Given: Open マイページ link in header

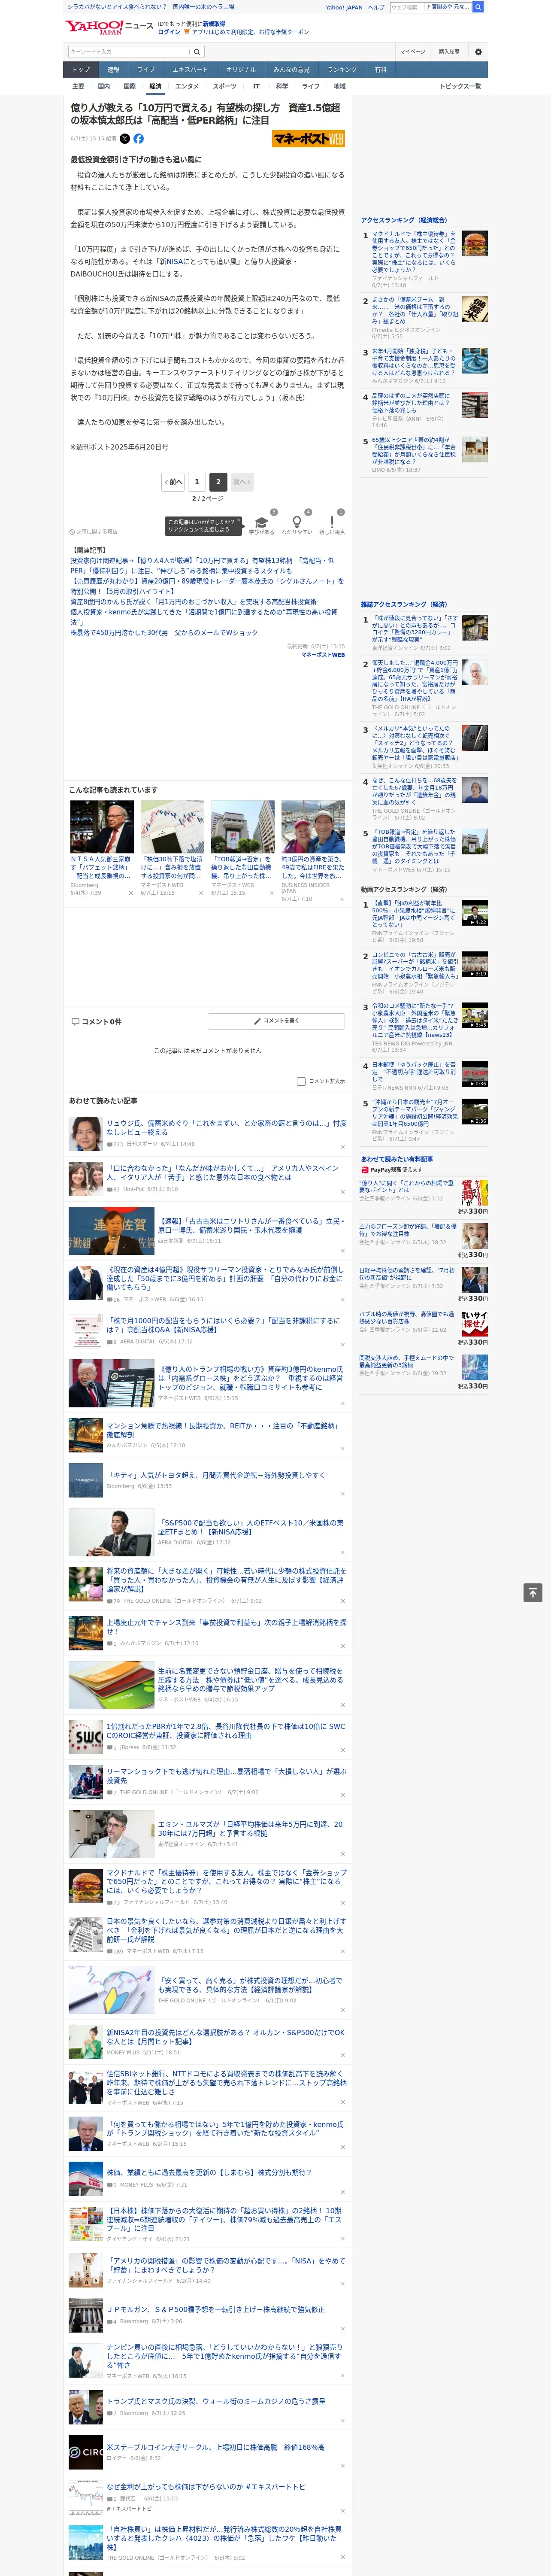Looking at the screenshot, I should [412, 52].
